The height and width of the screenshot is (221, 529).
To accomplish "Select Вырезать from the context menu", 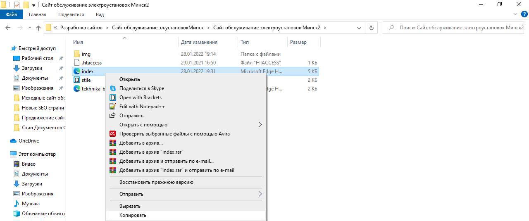I will (130, 206).
